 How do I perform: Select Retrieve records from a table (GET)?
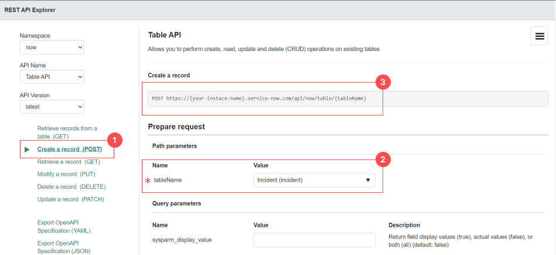67,132
